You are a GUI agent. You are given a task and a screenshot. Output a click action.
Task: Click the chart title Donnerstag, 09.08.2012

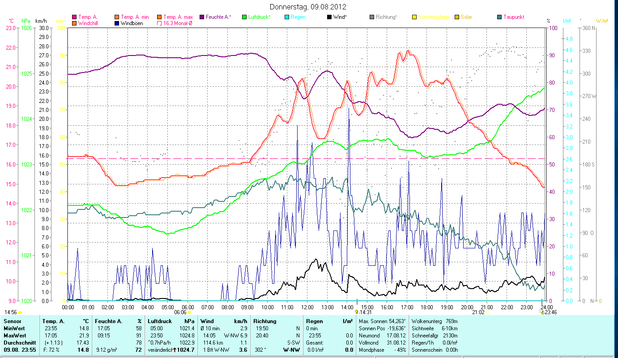point(308,7)
